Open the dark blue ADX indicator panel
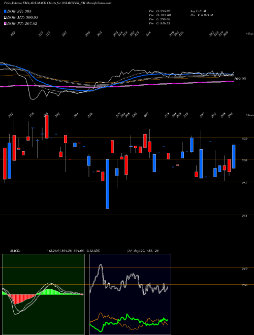Screen dimensions: 254x335 coord(130,294)
